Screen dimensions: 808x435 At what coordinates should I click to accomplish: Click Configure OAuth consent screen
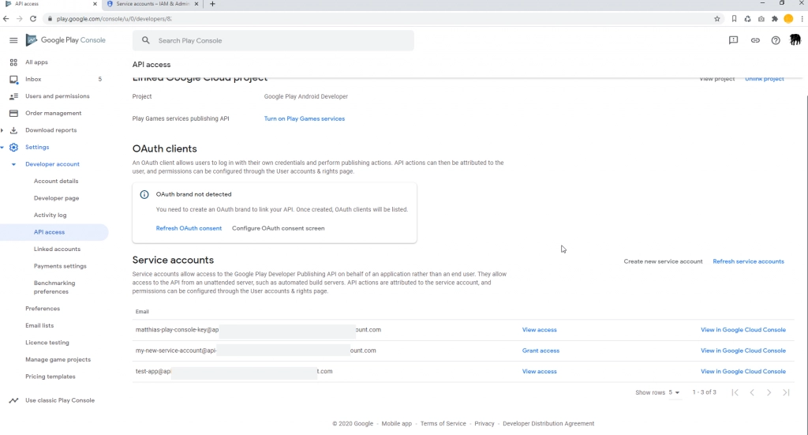(x=279, y=228)
